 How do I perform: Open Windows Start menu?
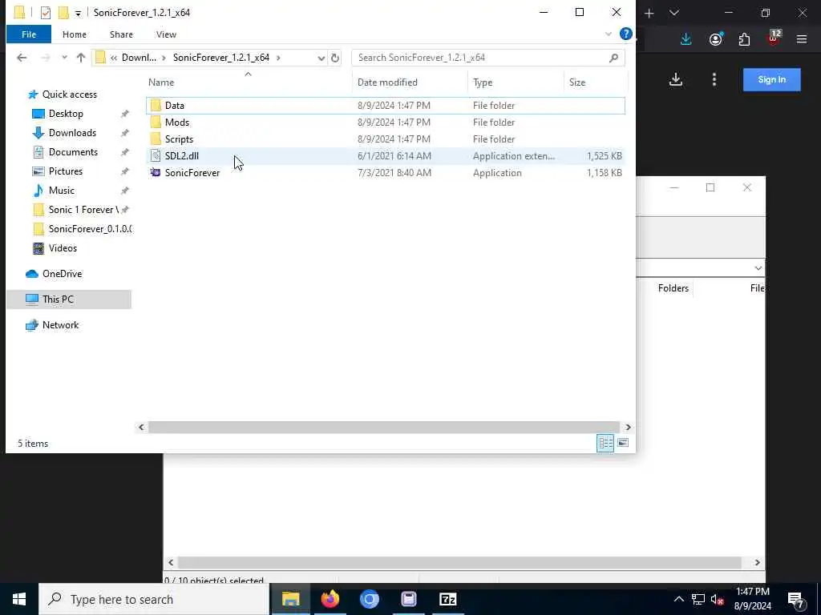pyautogui.click(x=19, y=599)
